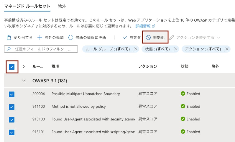The height and width of the screenshot is (142, 235).
Task: Open アクションを変更する dropdown arrow
Action: point(218,37)
